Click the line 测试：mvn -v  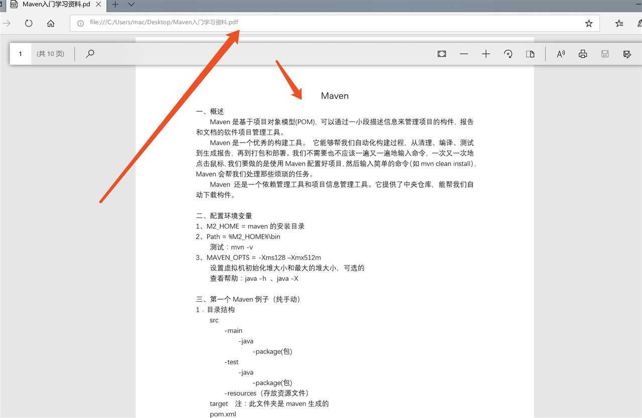pyautogui.click(x=231, y=247)
